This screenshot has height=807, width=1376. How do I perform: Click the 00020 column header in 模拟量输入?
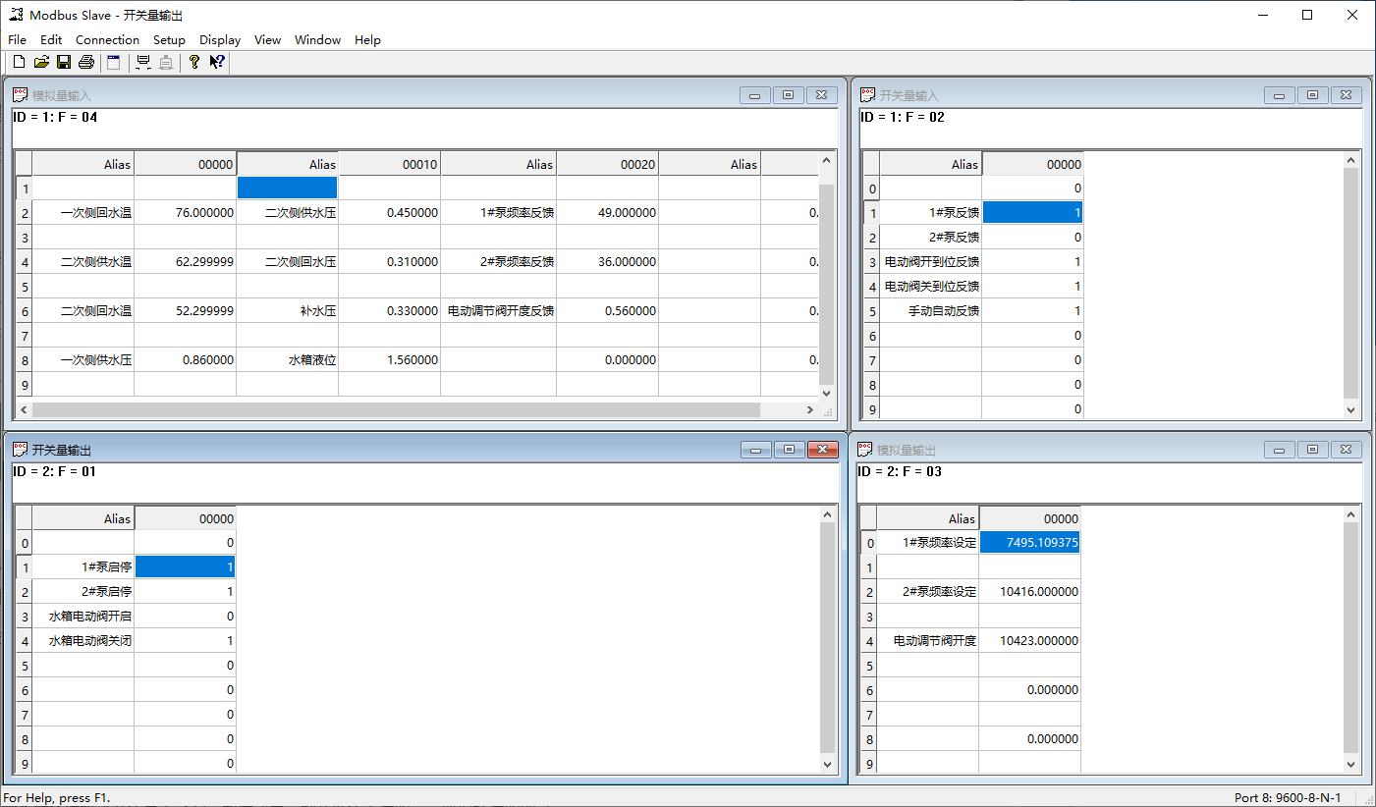point(607,164)
